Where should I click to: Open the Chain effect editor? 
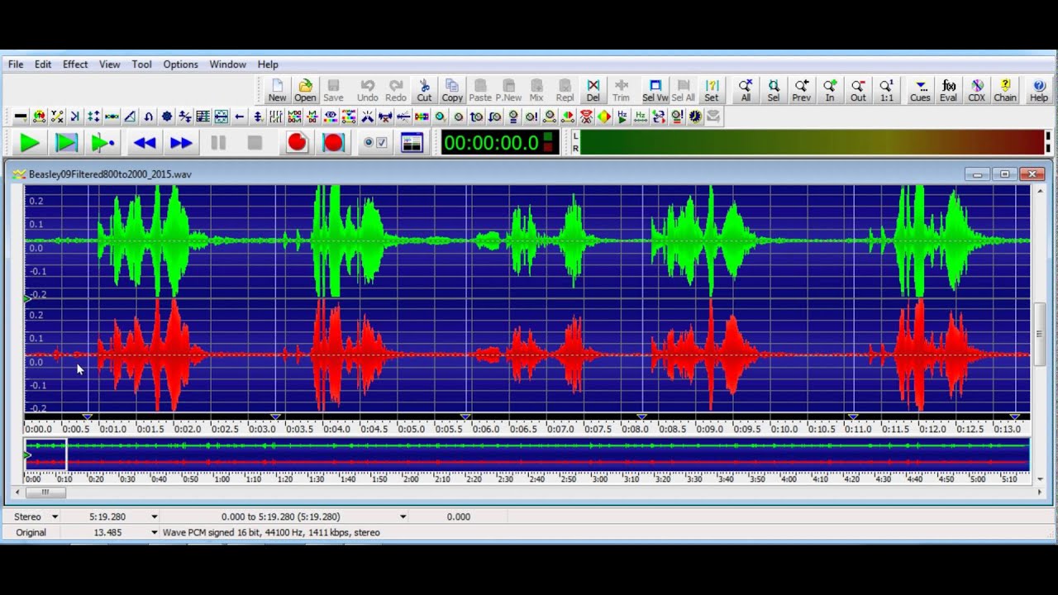[1005, 91]
